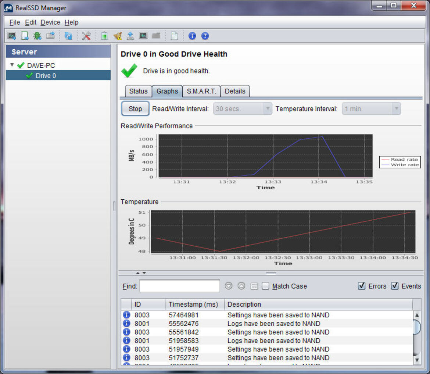430x374 pixels.
Task: Click the list icon beside Match Case
Action: (x=254, y=286)
